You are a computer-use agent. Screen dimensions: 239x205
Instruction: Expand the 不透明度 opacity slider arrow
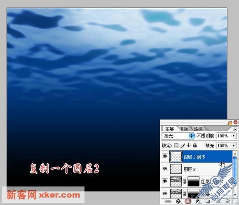pyautogui.click(x=234, y=135)
